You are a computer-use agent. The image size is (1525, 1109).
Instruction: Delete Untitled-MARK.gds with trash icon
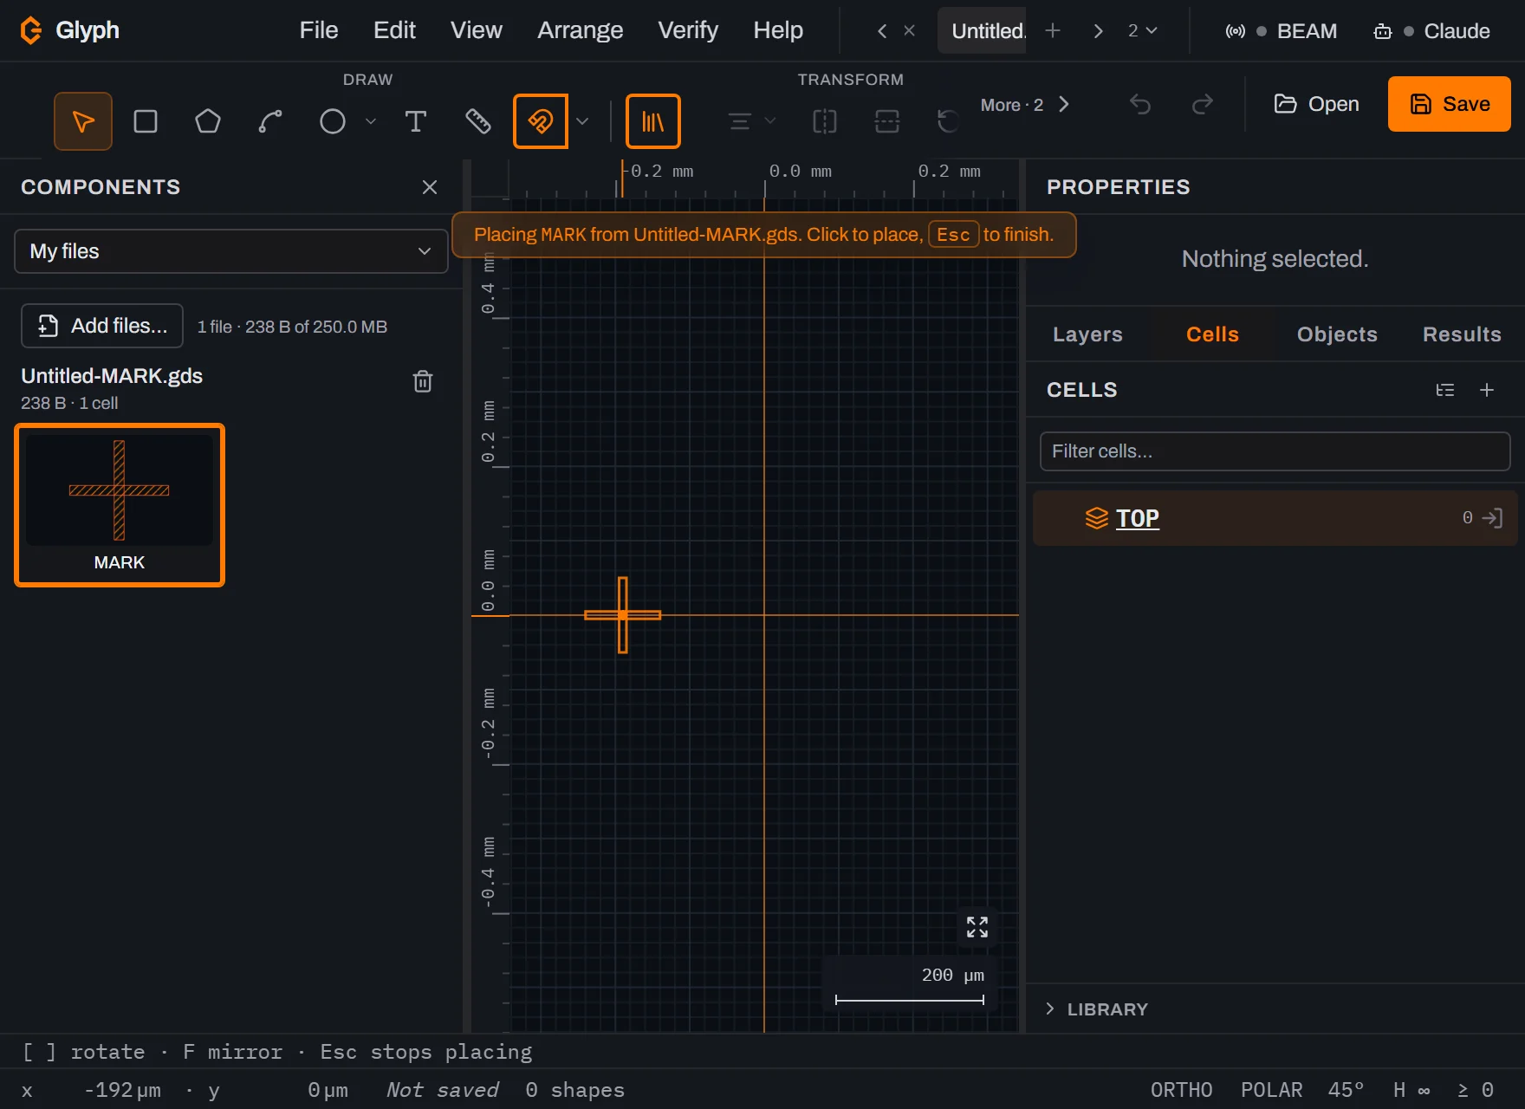coord(423,381)
